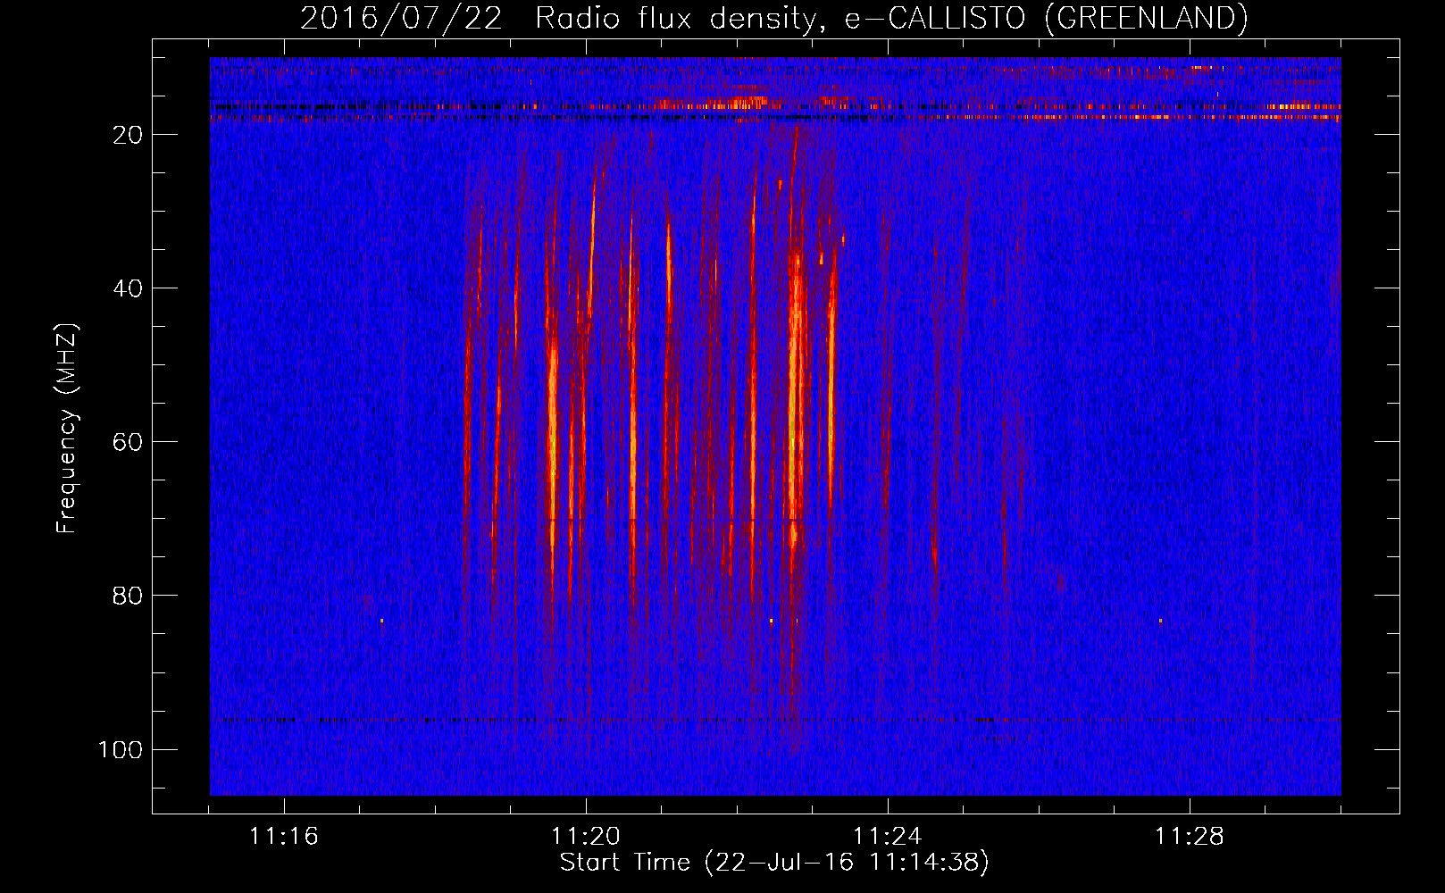The width and height of the screenshot is (1445, 893).
Task: Click the 80 MHz frequency tick label
Action: click(128, 596)
